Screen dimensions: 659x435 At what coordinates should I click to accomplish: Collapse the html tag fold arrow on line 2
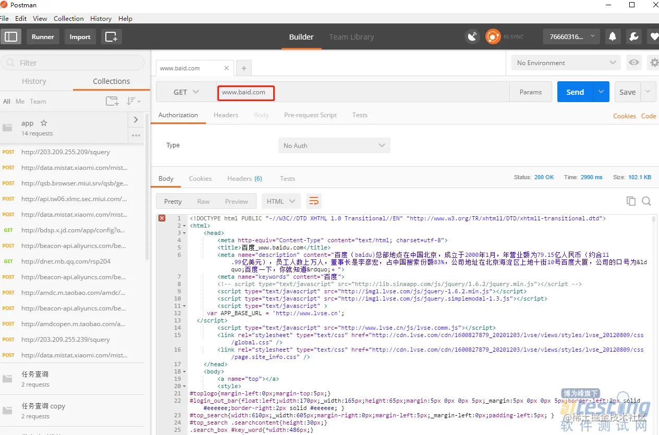tap(185, 226)
